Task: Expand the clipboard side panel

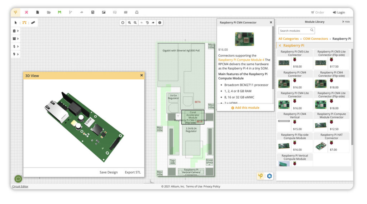Action: (16, 31)
